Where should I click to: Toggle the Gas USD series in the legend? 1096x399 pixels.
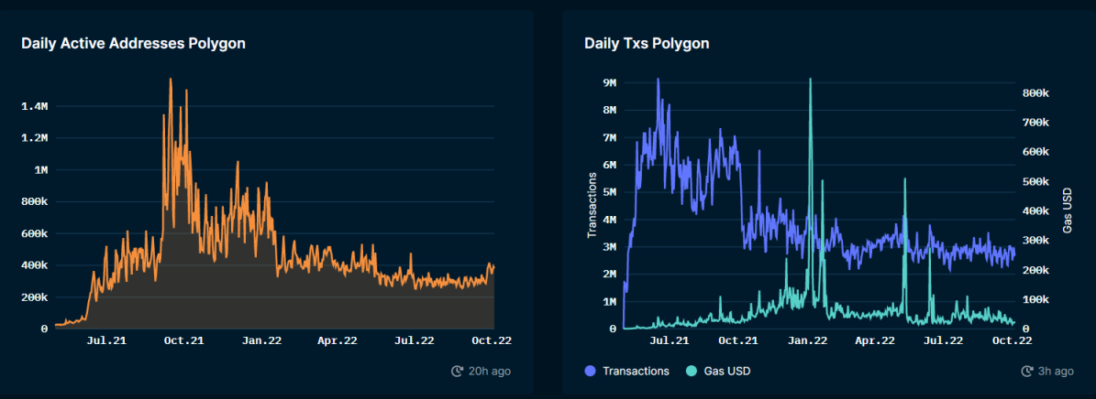pyautogui.click(x=718, y=372)
